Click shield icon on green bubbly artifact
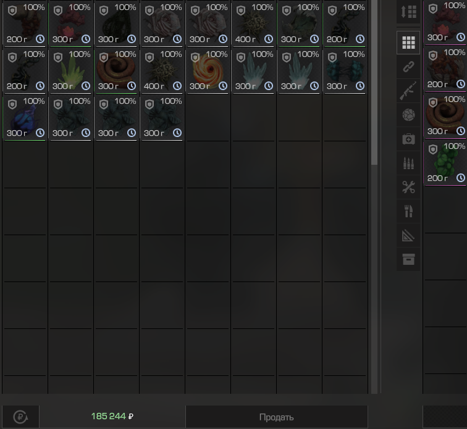Screen dimensions: 467x429 pos(433,149)
